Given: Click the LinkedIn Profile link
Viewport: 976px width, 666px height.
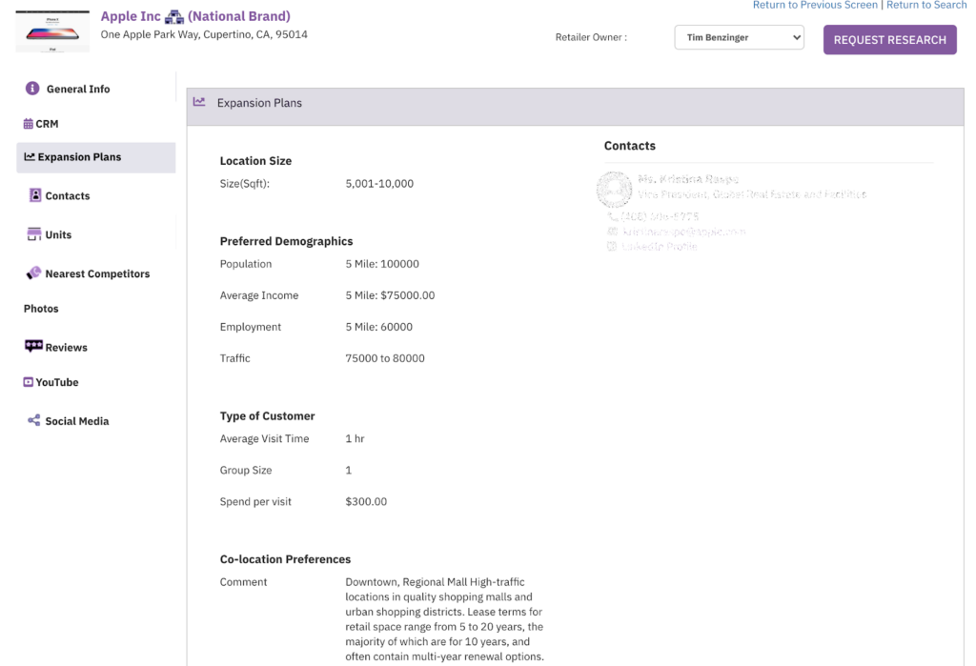Looking at the screenshot, I should tap(660, 247).
